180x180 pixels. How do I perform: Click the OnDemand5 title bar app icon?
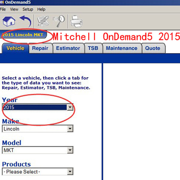(x=2, y=2)
